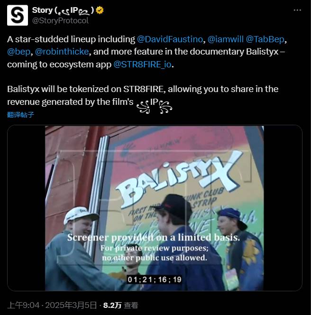Click the screener disclaimer overlay text
Viewport: 311px width, 315px height.
click(x=154, y=248)
